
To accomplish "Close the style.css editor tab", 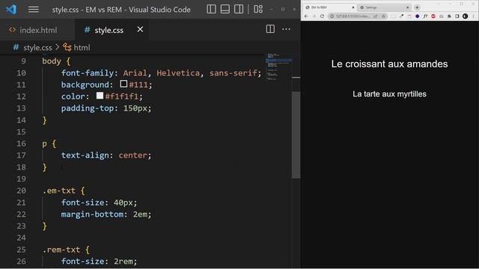I will [x=140, y=29].
